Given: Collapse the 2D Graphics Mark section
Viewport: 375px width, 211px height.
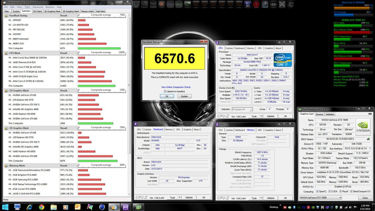Looking at the screenshot, I should 6,91.
